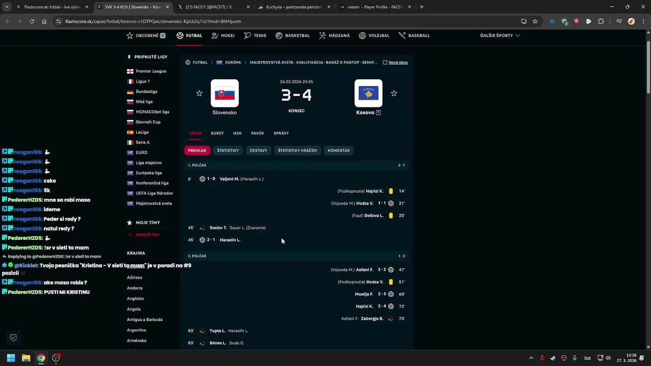Image resolution: width=651 pixels, height=366 pixels.
Task: Bookmark this page star icon
Action: (535, 21)
